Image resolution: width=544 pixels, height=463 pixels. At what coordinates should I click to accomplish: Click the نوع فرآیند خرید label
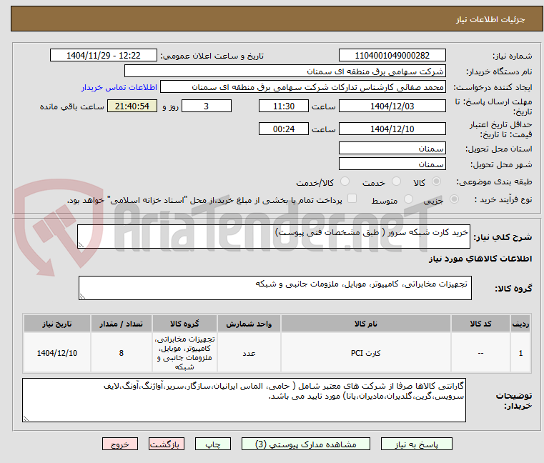[503, 199]
